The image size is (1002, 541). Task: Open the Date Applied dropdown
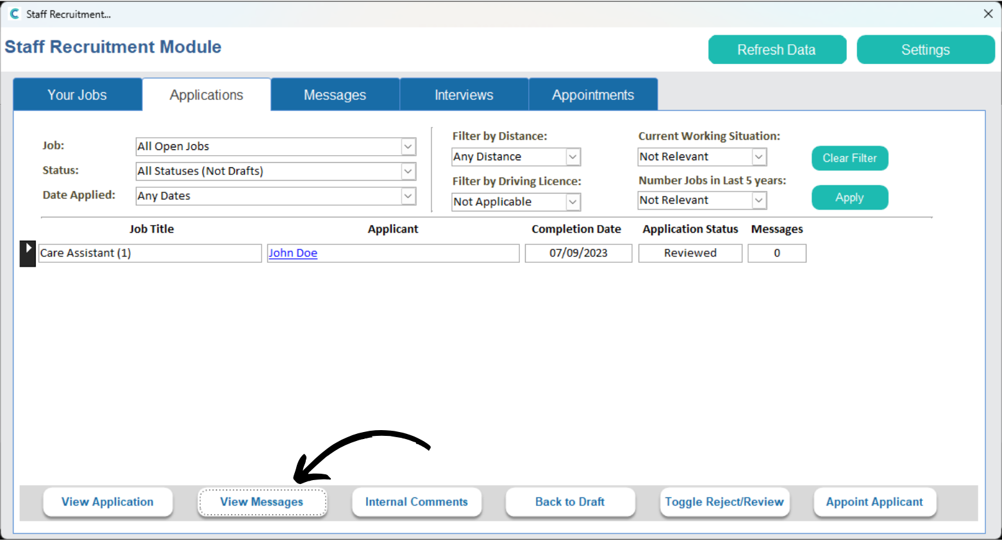(x=276, y=196)
